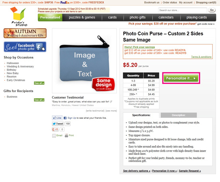This screenshot has width=220, height=182.
Task: Open the Autumn Wedding & Anniversary Gifts banner
Action: point(25,33)
